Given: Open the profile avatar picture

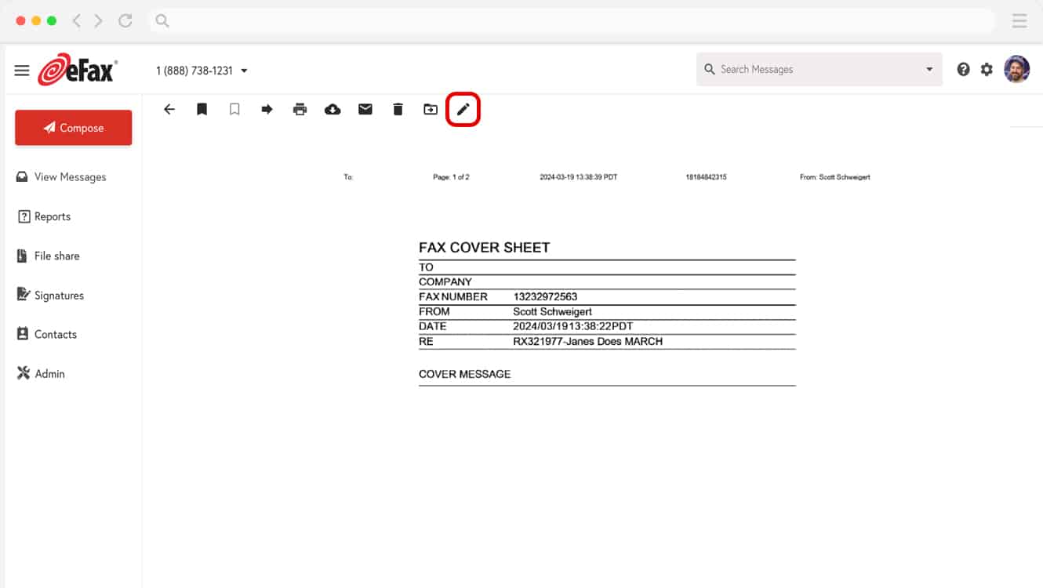Looking at the screenshot, I should 1017,69.
